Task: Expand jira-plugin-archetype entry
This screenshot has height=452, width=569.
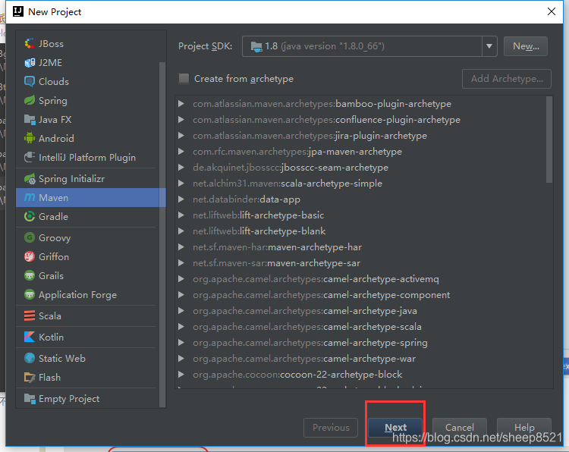Action: pyautogui.click(x=181, y=136)
